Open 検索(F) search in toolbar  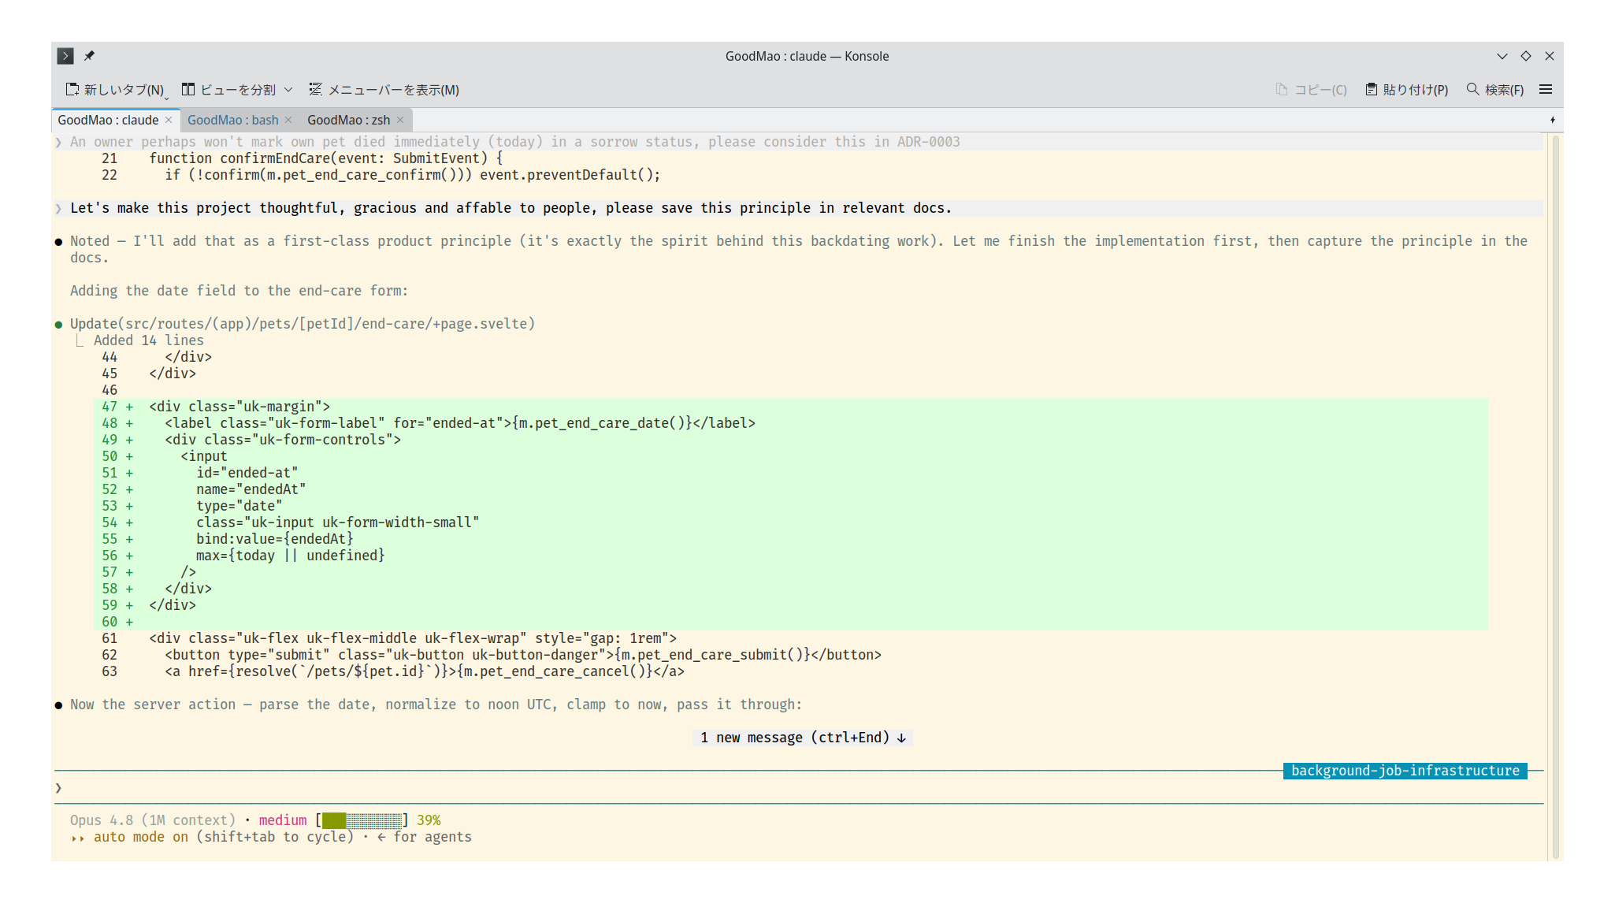pos(1494,90)
